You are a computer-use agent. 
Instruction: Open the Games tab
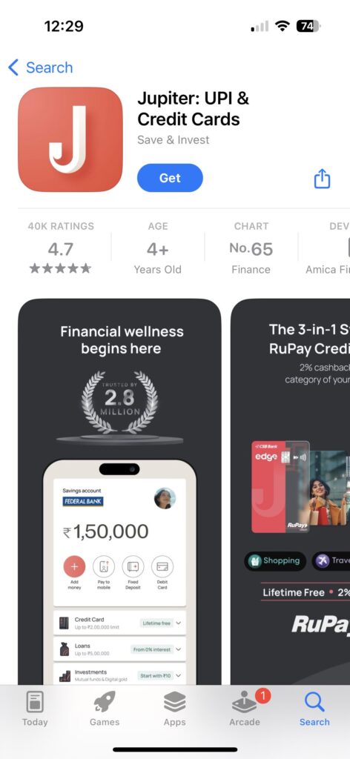(x=105, y=709)
